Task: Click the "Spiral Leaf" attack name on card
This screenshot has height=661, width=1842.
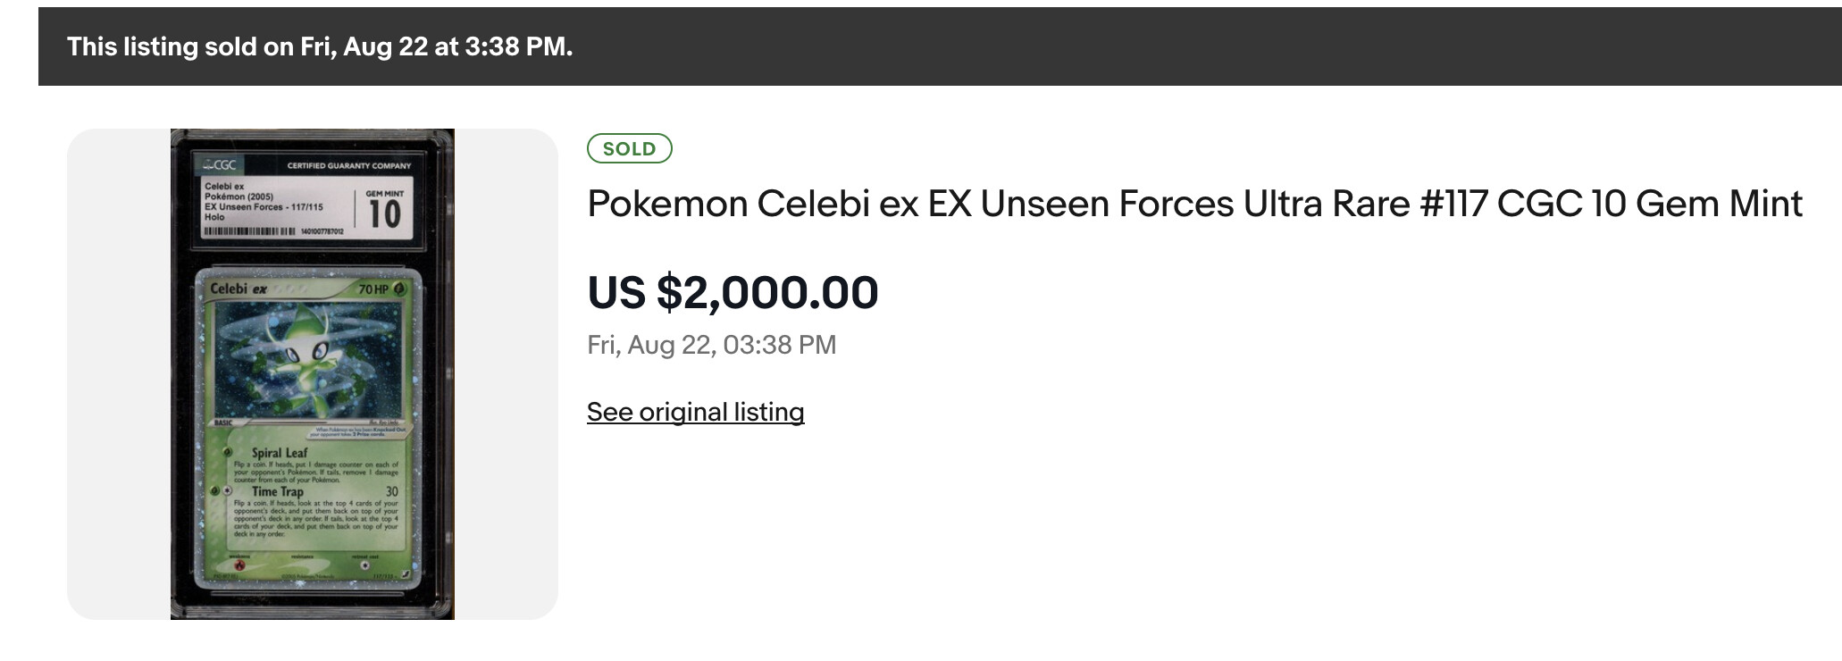Action: click(279, 453)
